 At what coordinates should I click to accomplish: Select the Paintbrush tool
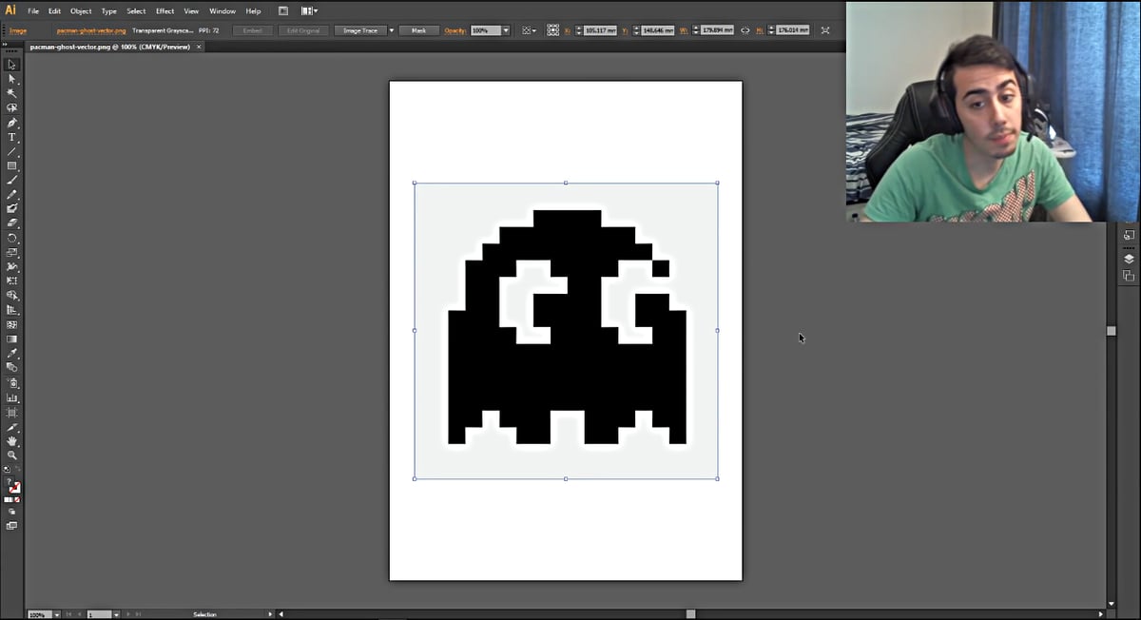click(x=12, y=180)
